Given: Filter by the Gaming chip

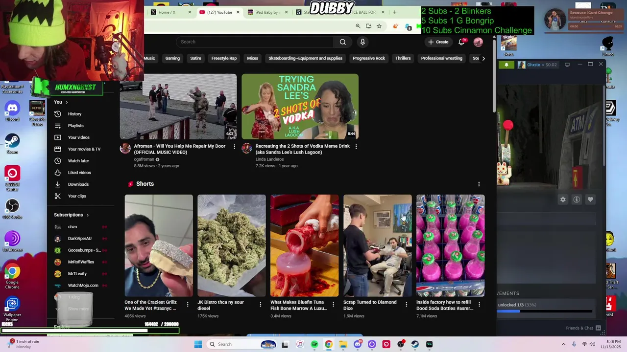Looking at the screenshot, I should [172, 58].
